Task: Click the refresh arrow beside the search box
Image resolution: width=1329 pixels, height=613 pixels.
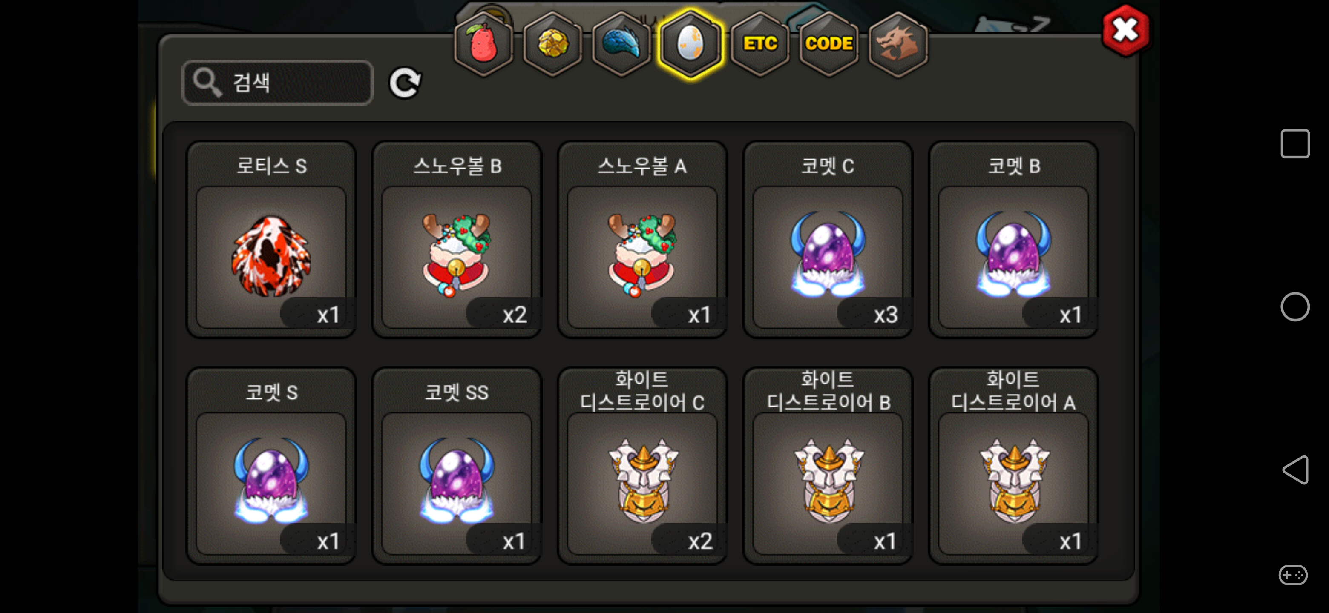Action: [x=405, y=83]
